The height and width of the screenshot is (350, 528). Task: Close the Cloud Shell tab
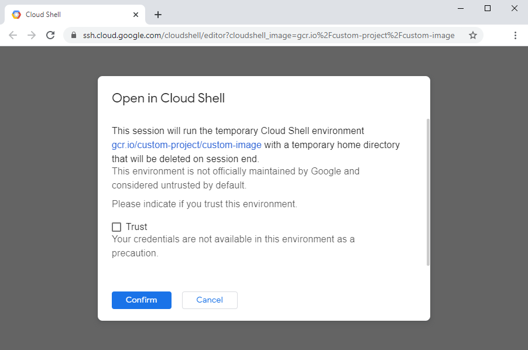tap(136, 15)
